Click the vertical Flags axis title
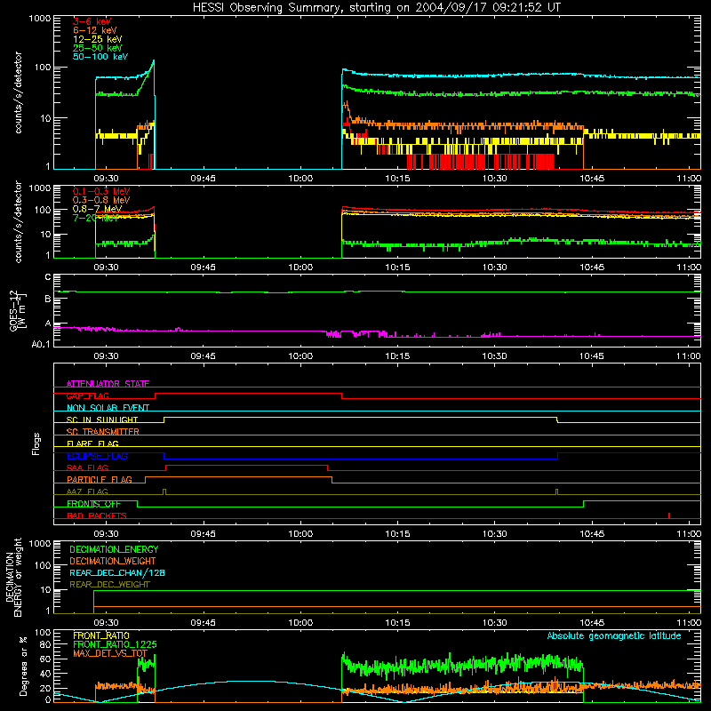This screenshot has width=711, height=711. (36, 443)
